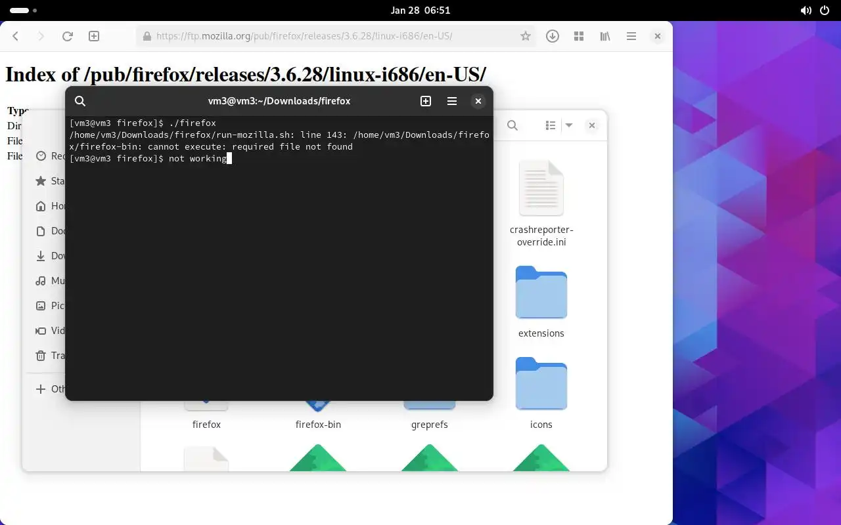The height and width of the screenshot is (525, 841).
Task: Open the power icon in the top bar
Action: click(825, 10)
